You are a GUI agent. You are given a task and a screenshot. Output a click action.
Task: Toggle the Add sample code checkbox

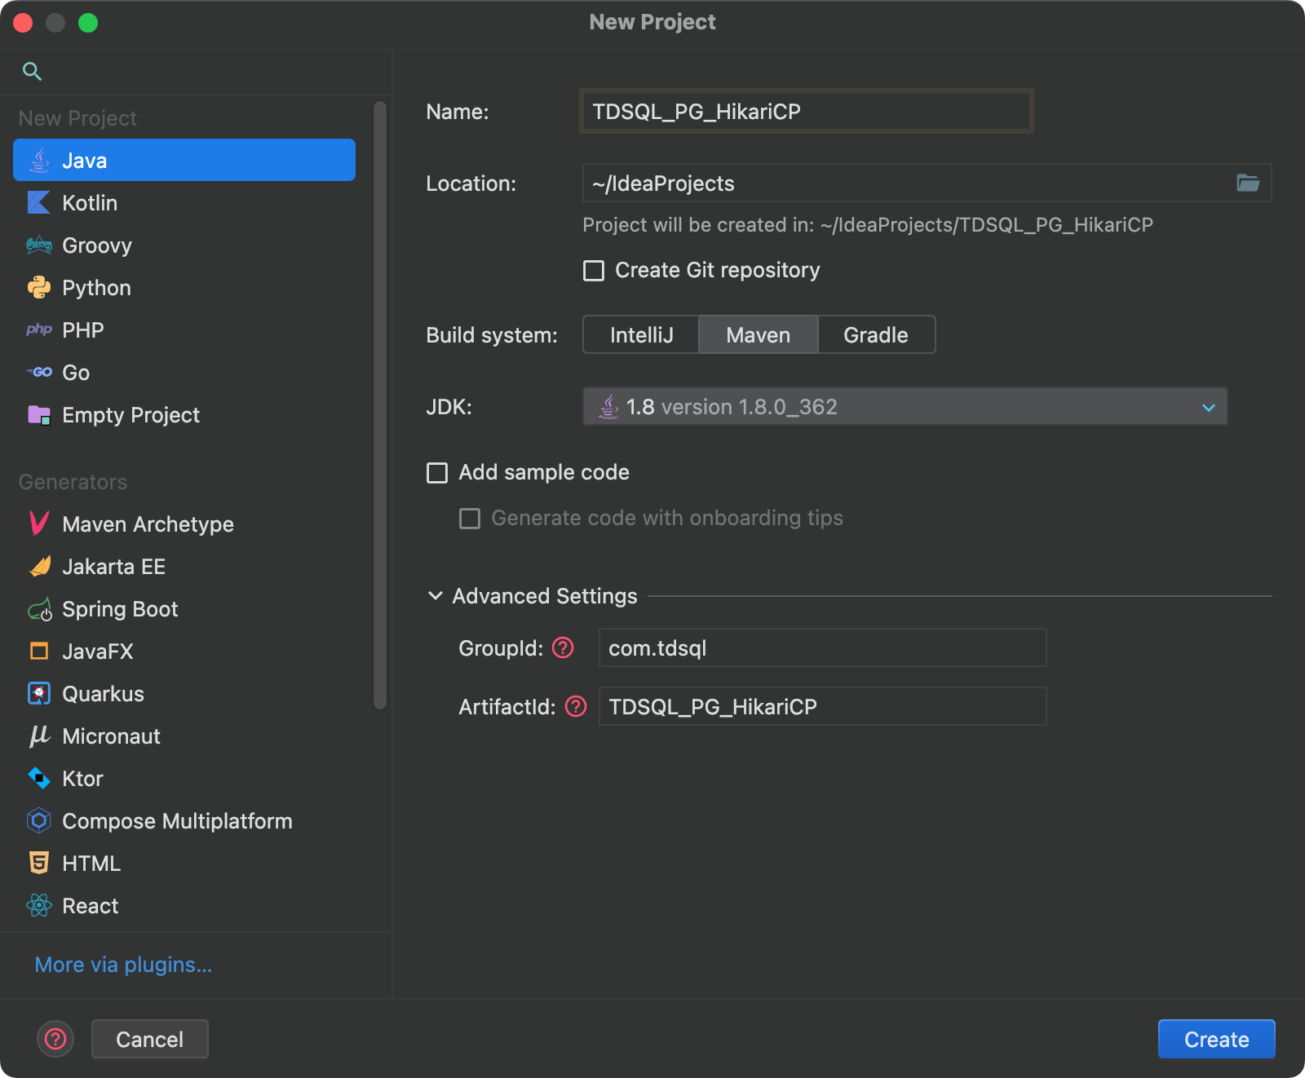(x=437, y=472)
